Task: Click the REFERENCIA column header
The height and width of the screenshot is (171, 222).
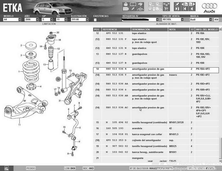Action: (116, 29)
